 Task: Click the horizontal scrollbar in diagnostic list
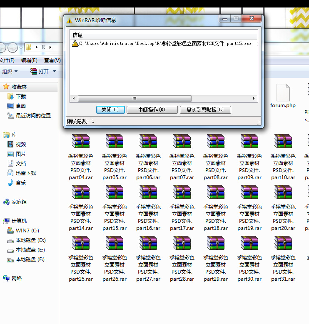click(x=134, y=99)
